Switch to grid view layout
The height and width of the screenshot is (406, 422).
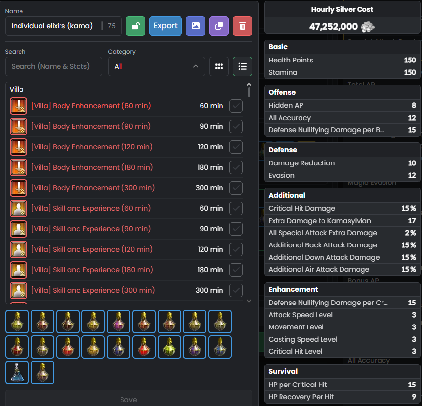pyautogui.click(x=219, y=66)
